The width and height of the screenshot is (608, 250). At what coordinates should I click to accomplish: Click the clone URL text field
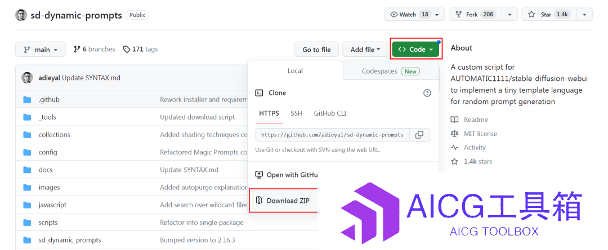332,135
